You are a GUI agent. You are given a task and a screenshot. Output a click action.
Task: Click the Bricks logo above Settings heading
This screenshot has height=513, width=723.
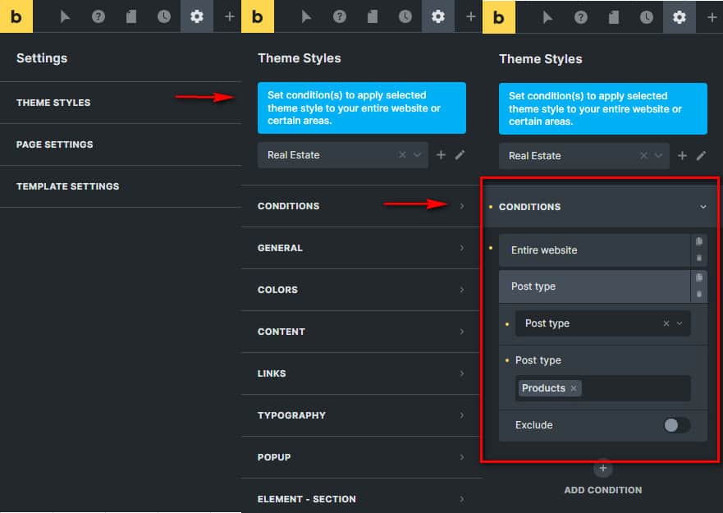16,16
